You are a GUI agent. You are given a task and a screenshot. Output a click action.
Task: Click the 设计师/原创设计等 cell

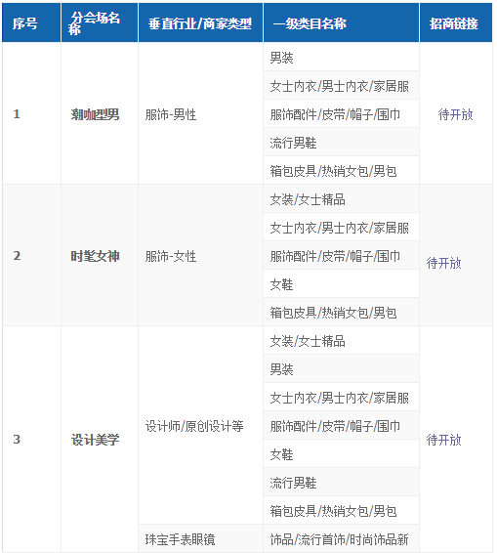200,425
